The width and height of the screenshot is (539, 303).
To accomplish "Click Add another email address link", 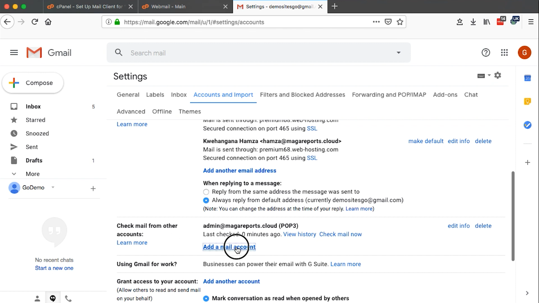I will 240,171.
